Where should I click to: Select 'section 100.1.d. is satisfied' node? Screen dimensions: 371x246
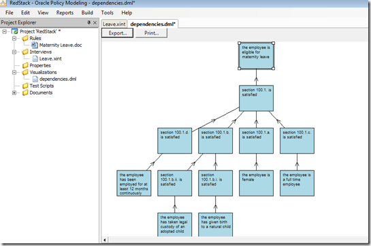pyautogui.click(x=175, y=141)
